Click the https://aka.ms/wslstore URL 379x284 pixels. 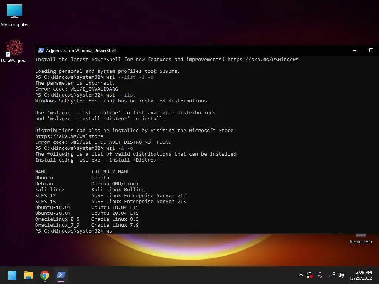(x=69, y=136)
